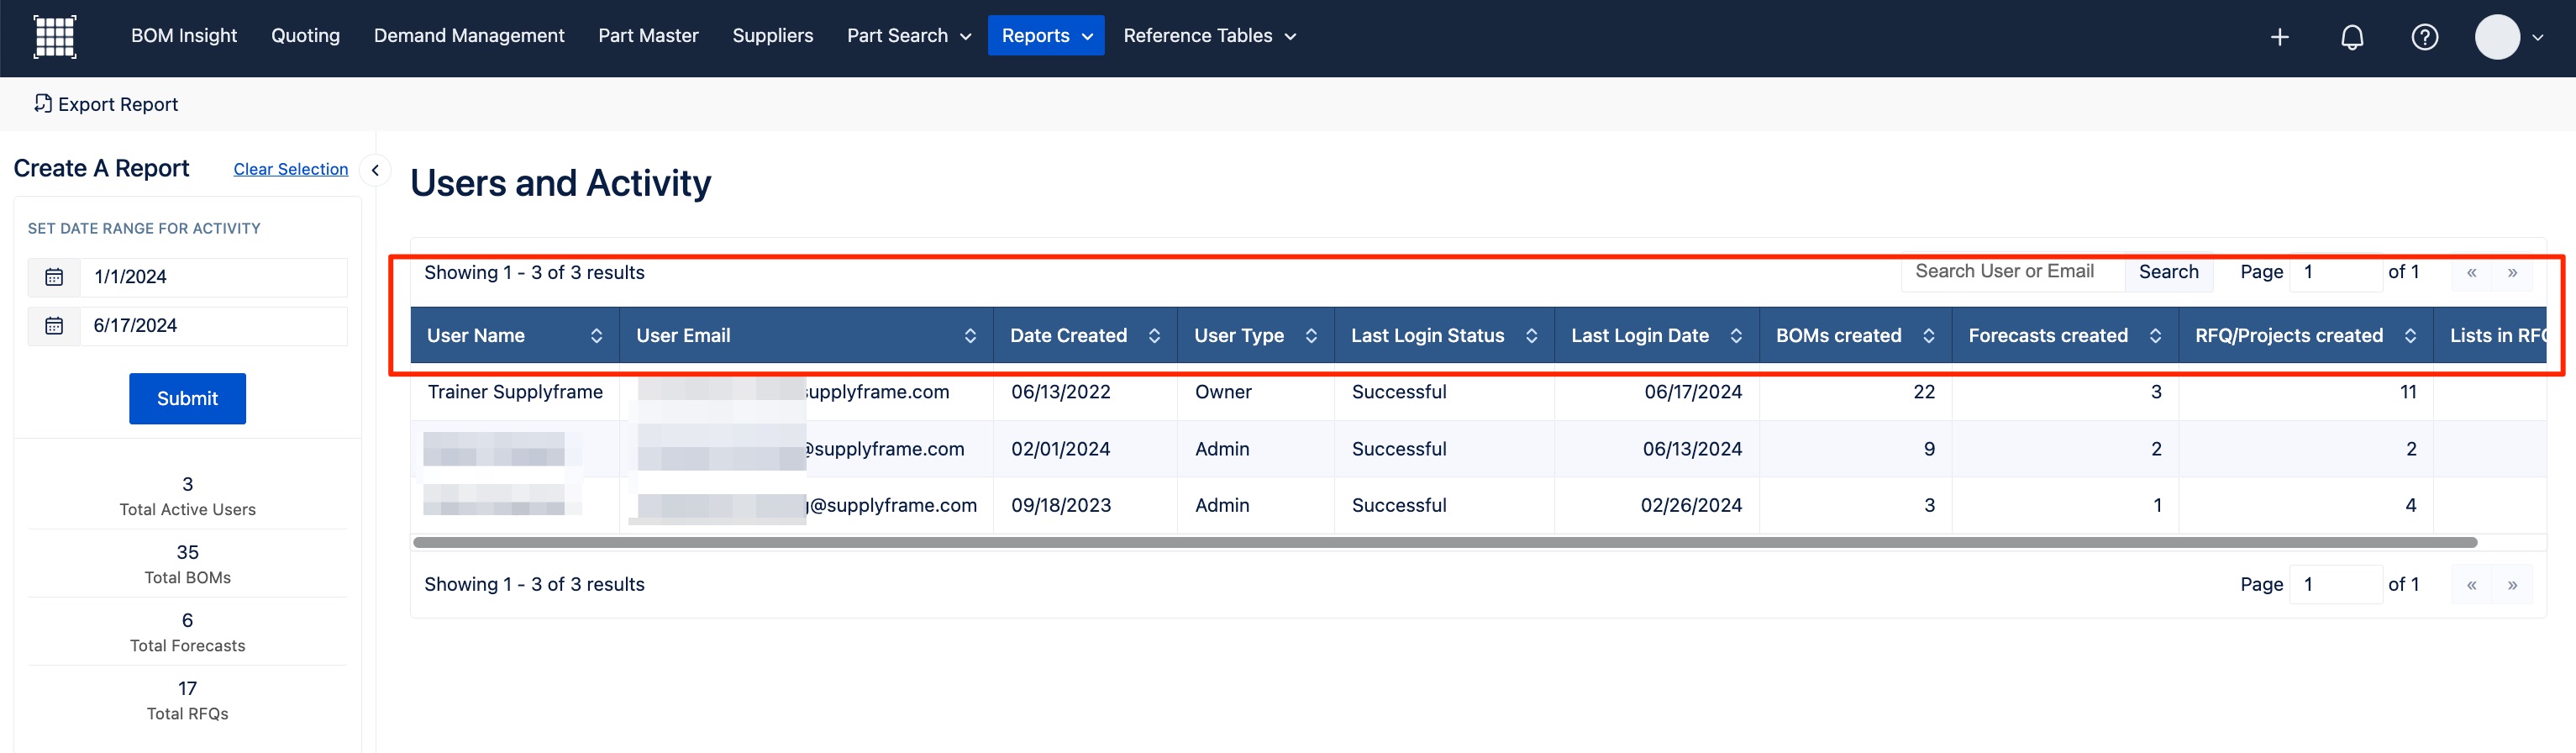Click the Submit button
2576x753 pixels.
[187, 399]
